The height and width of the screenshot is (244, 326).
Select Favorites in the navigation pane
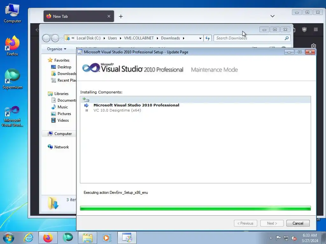62,60
